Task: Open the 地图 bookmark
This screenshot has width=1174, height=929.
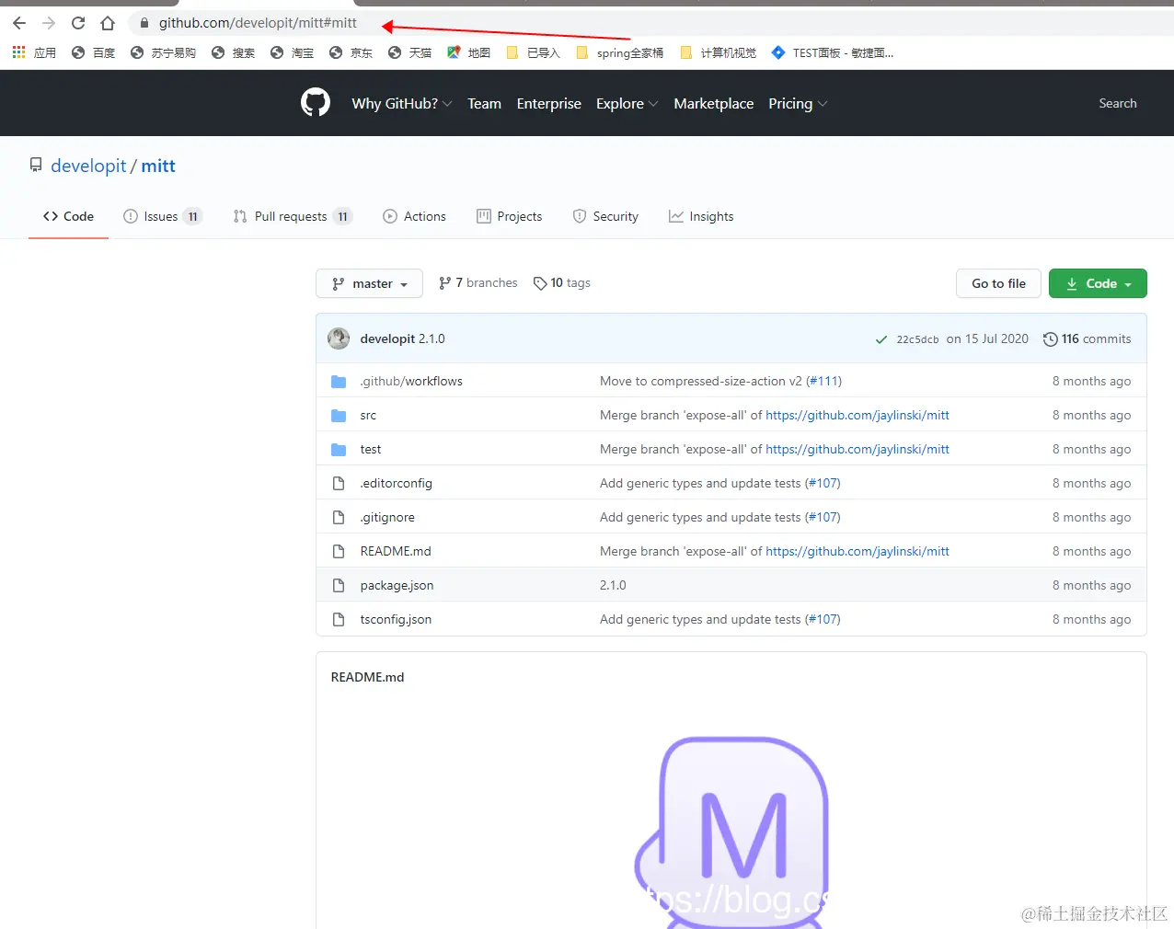Action: (x=469, y=52)
